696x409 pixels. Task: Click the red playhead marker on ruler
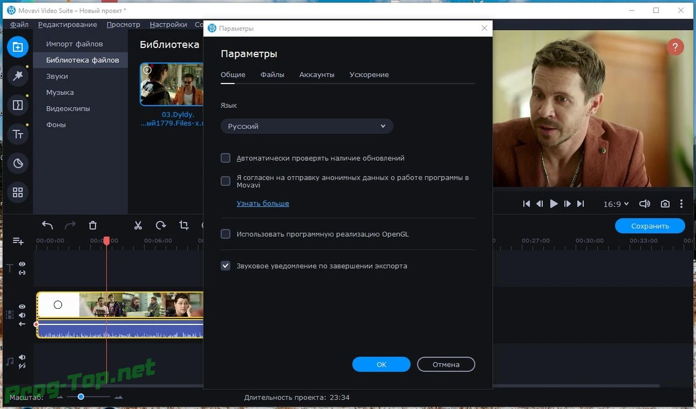(106, 240)
